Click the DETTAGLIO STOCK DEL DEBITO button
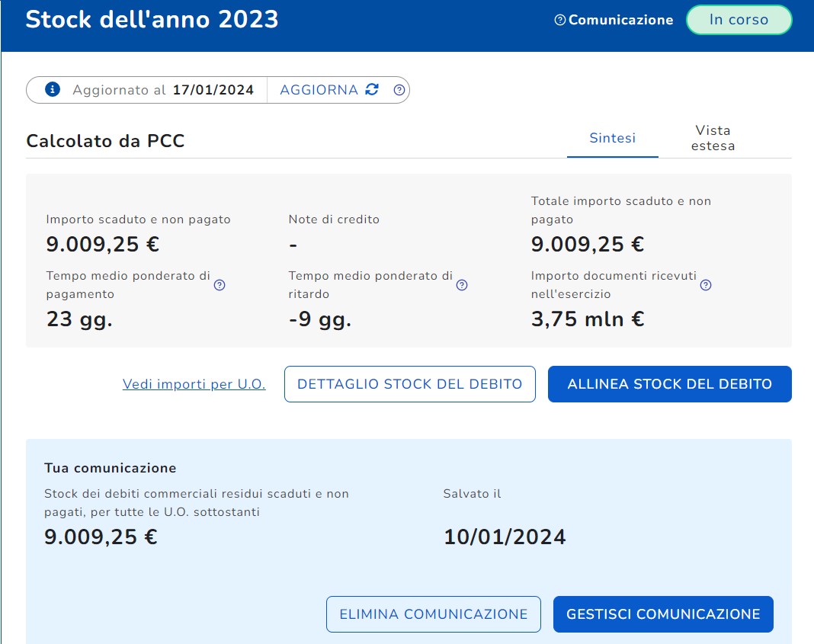814x644 pixels. tap(410, 384)
